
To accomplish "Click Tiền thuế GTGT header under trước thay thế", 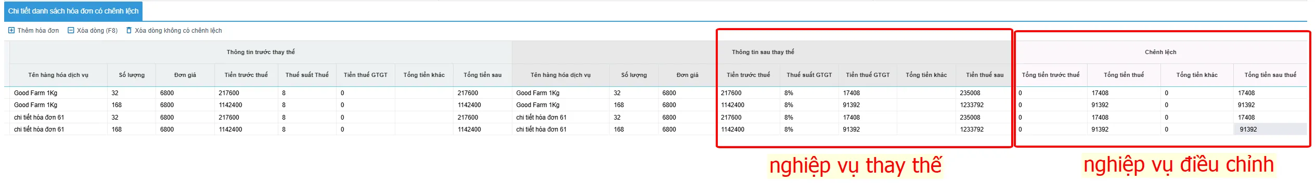I will click(366, 75).
